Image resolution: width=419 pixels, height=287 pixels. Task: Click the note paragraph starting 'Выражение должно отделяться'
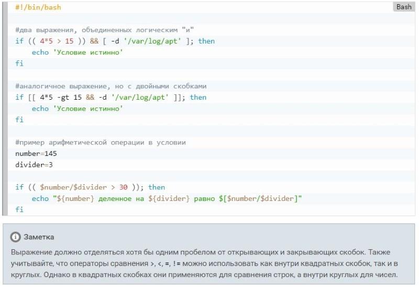pyautogui.click(x=205, y=263)
